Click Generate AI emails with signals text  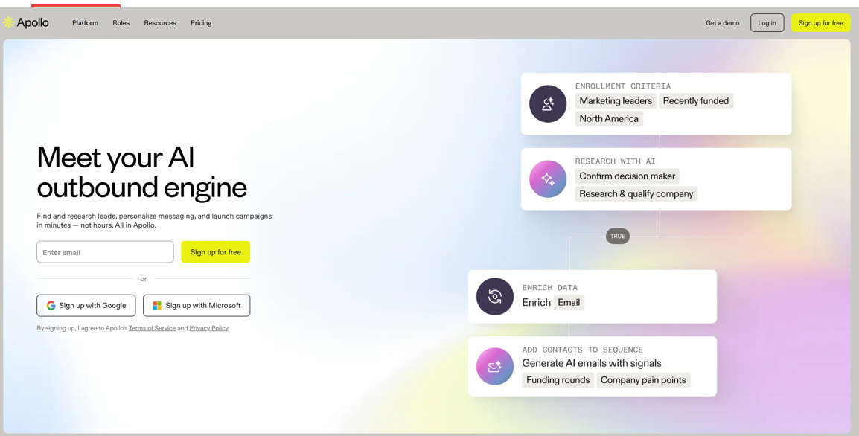(592, 363)
